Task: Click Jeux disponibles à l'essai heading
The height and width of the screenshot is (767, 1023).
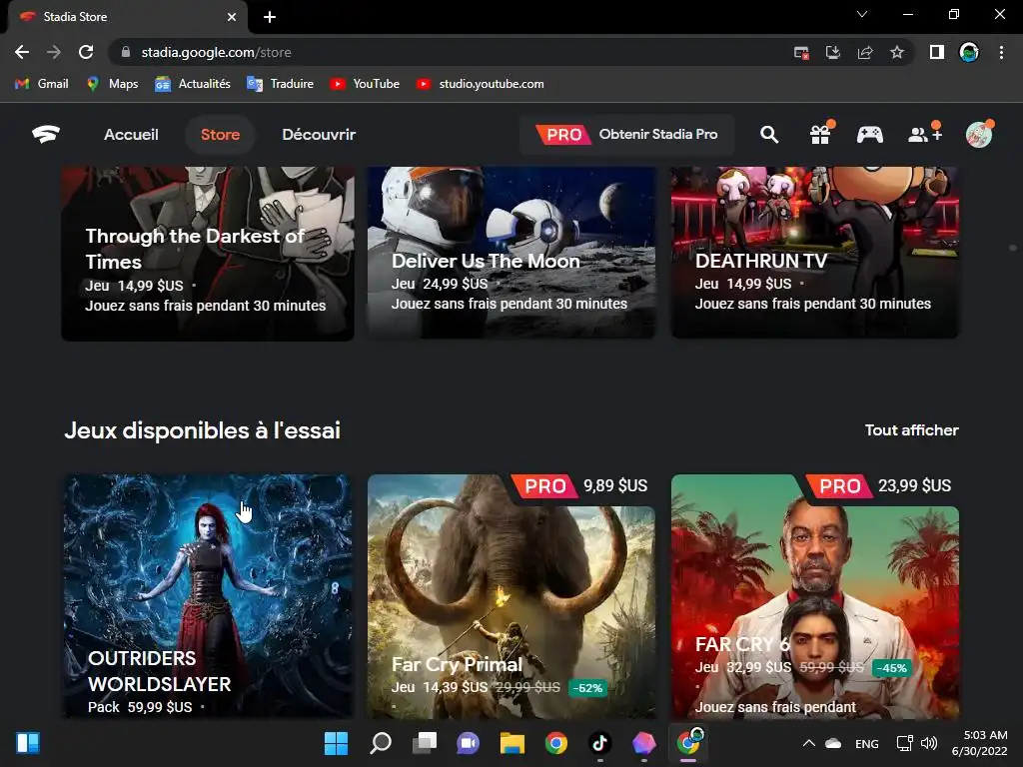Action: [x=202, y=430]
